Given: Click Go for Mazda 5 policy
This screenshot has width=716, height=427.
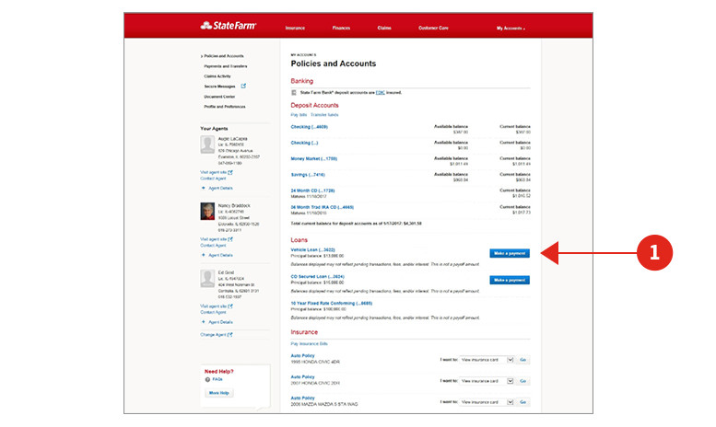Looking at the screenshot, I should (x=522, y=402).
